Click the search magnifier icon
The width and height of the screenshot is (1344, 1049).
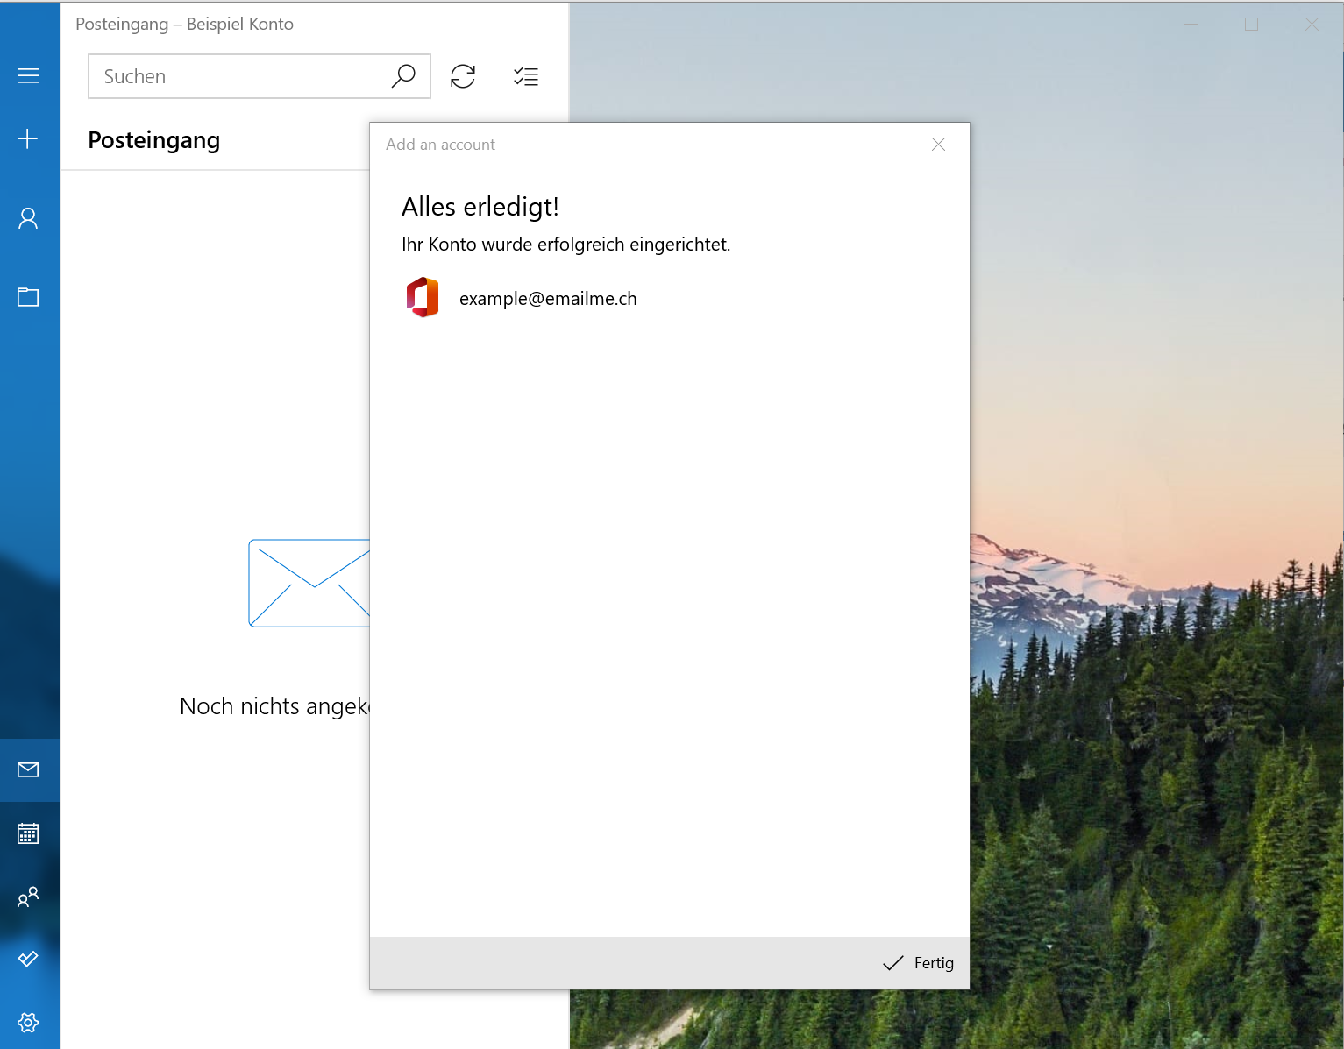403,76
